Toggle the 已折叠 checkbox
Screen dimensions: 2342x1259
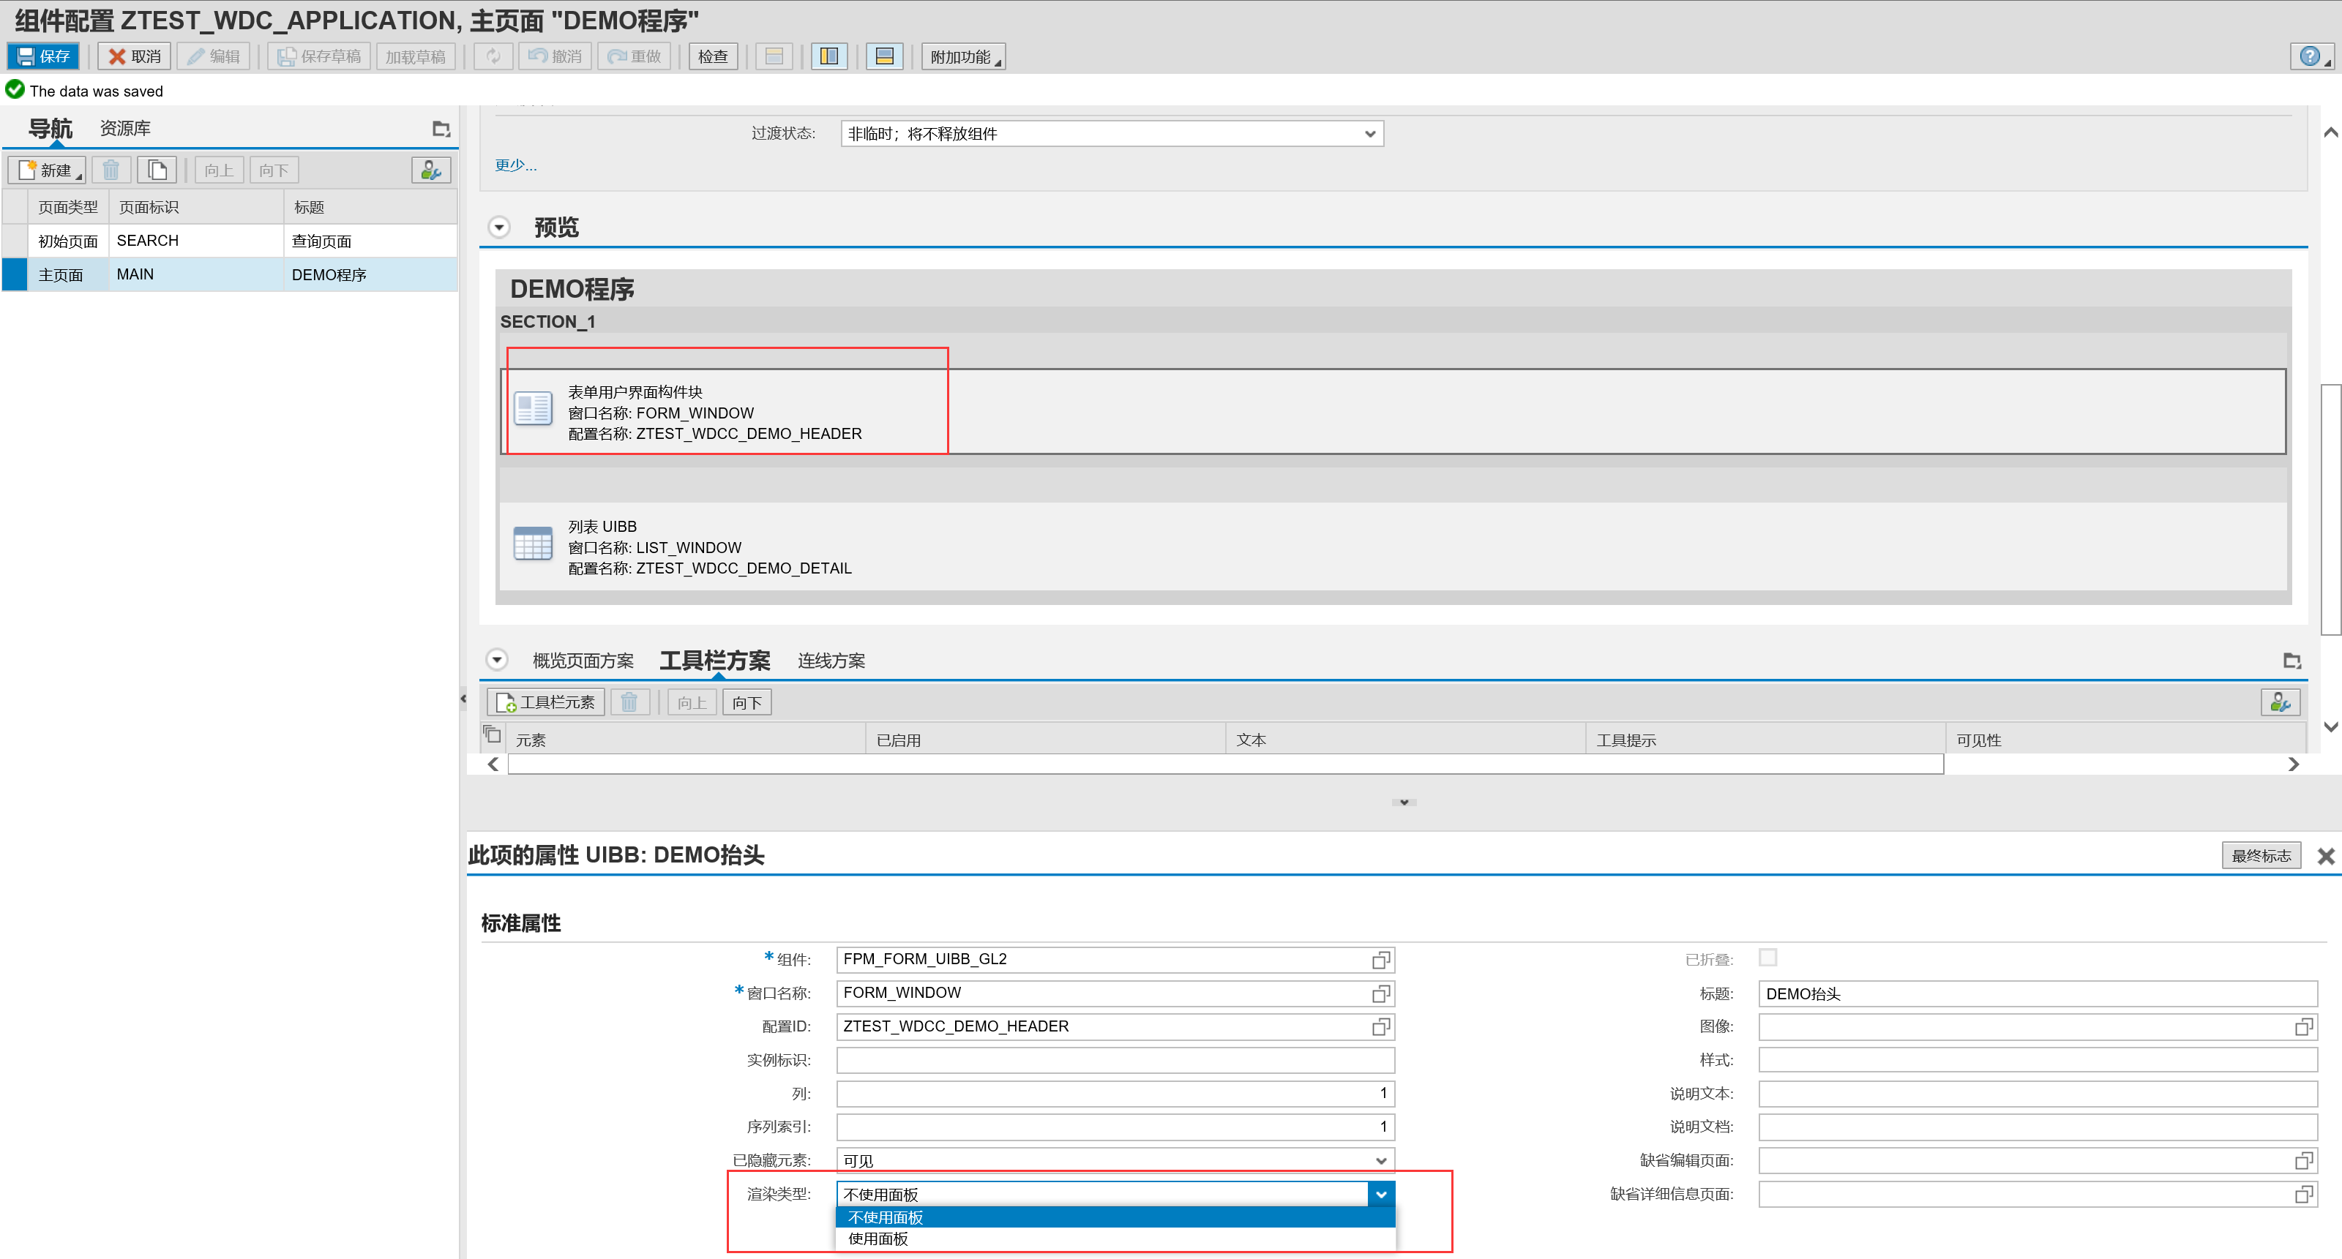tap(1767, 958)
